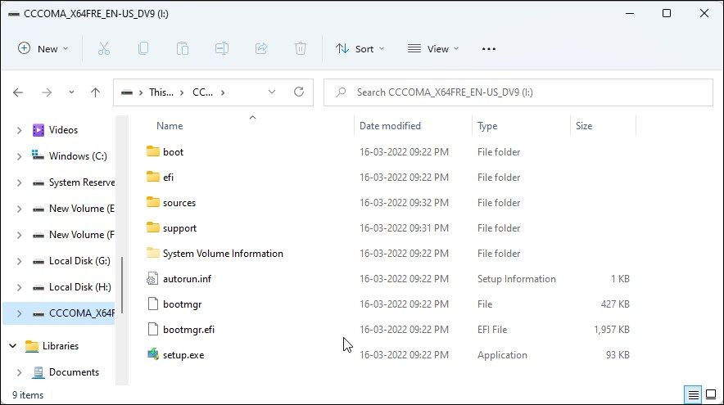Click the search magnifier icon
724x405 pixels.
(x=341, y=92)
